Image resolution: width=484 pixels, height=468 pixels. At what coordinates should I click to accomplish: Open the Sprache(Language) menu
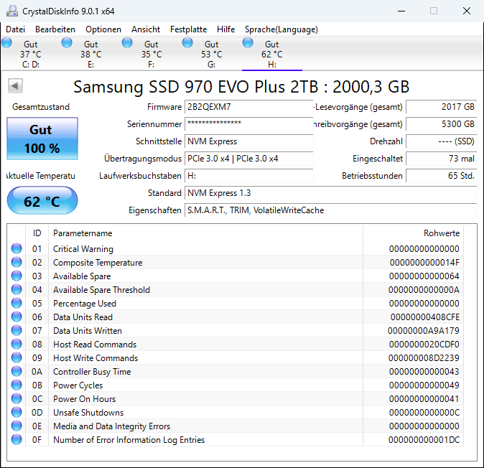pos(281,29)
